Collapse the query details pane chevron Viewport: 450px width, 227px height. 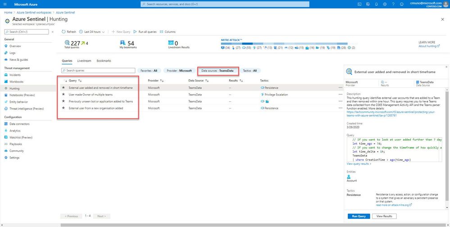coord(446,67)
